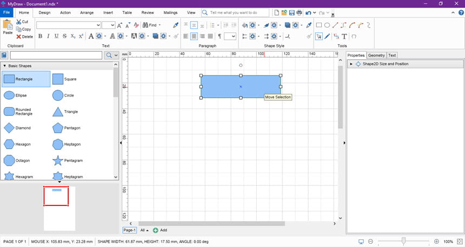Toggle Italic formatting
Image resolution: width=465 pixels, height=247 pixels.
point(48,36)
